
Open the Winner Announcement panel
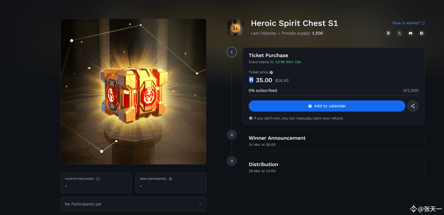(x=334, y=141)
